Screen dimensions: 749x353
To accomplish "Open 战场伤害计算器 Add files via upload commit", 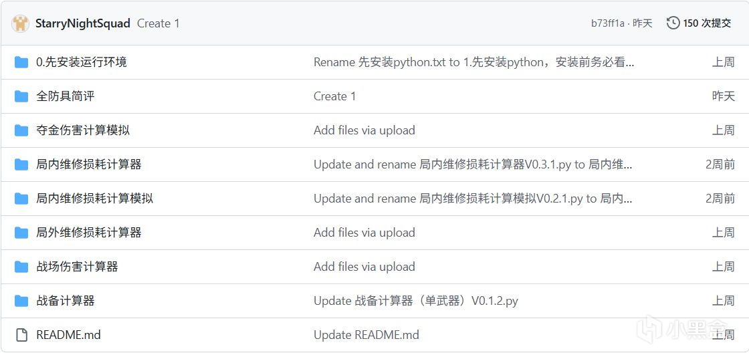I will 364,267.
